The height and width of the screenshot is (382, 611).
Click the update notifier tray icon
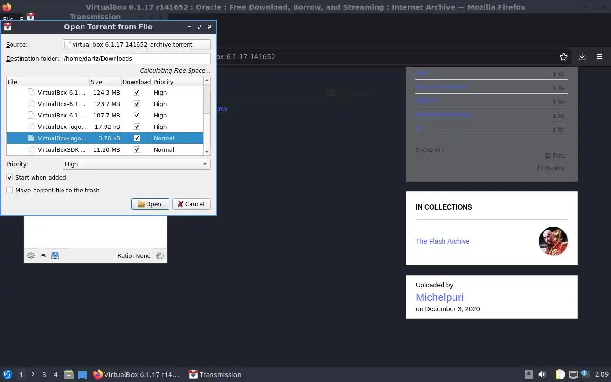point(585,374)
